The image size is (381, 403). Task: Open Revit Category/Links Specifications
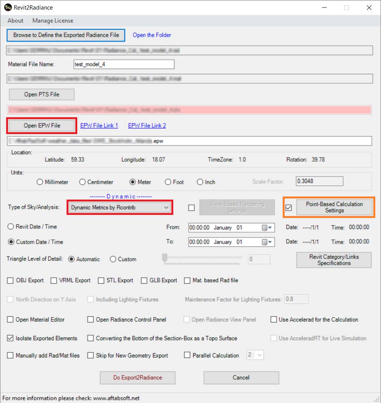pos(334,260)
